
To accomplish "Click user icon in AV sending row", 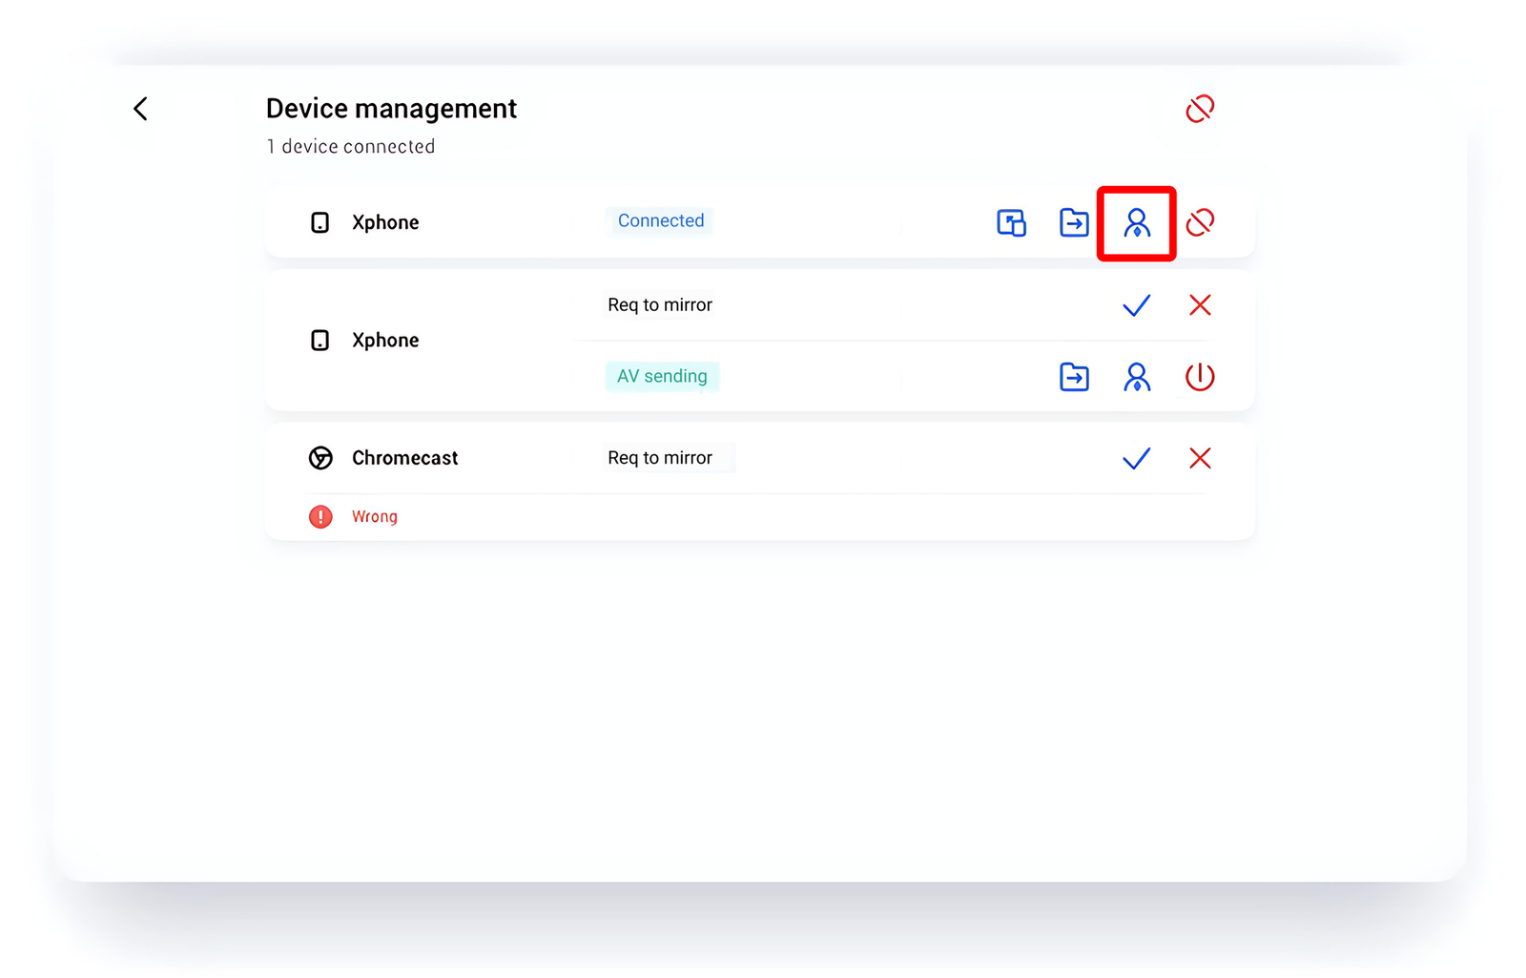I will [x=1136, y=377].
